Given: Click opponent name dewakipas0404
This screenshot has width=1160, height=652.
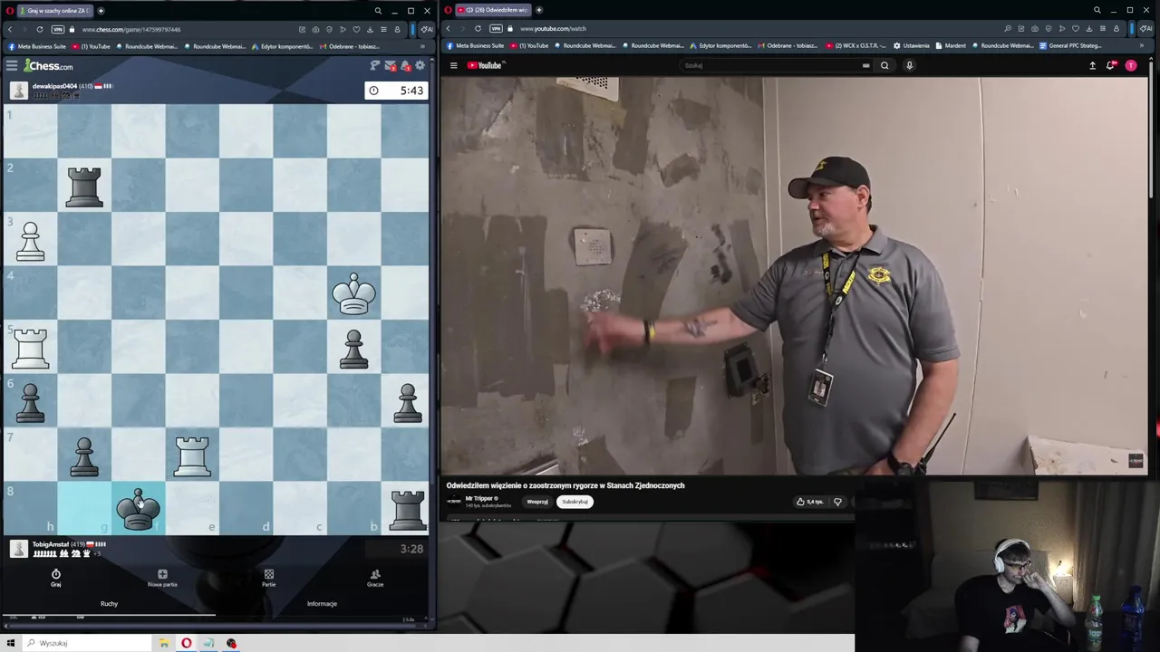Looking at the screenshot, I should coord(54,86).
